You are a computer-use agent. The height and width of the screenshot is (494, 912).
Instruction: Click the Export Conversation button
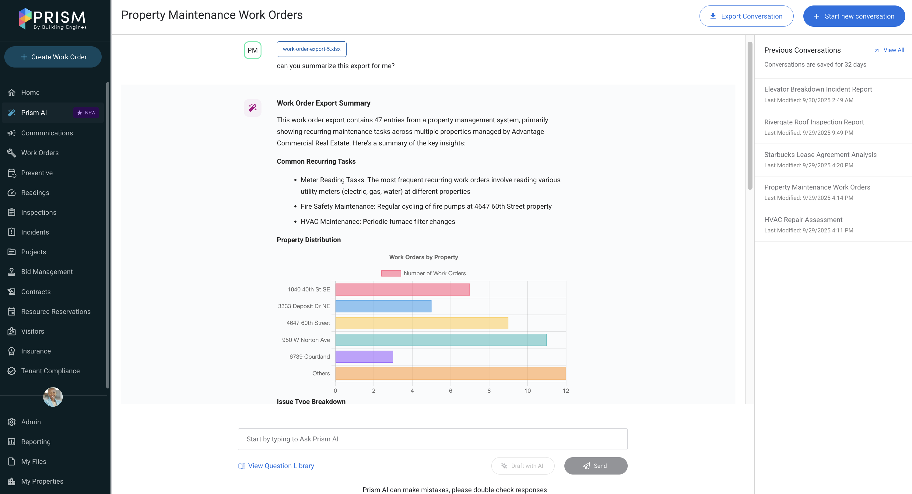[x=746, y=16]
